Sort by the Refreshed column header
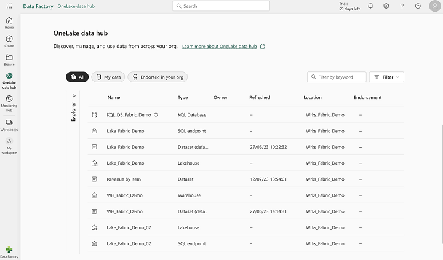The width and height of the screenshot is (443, 260). [260, 97]
